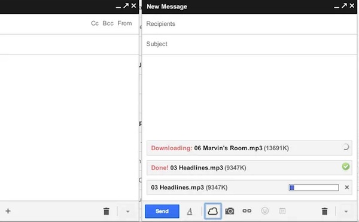Open more options arrow in left compose window
359x222 pixels.
(128, 211)
